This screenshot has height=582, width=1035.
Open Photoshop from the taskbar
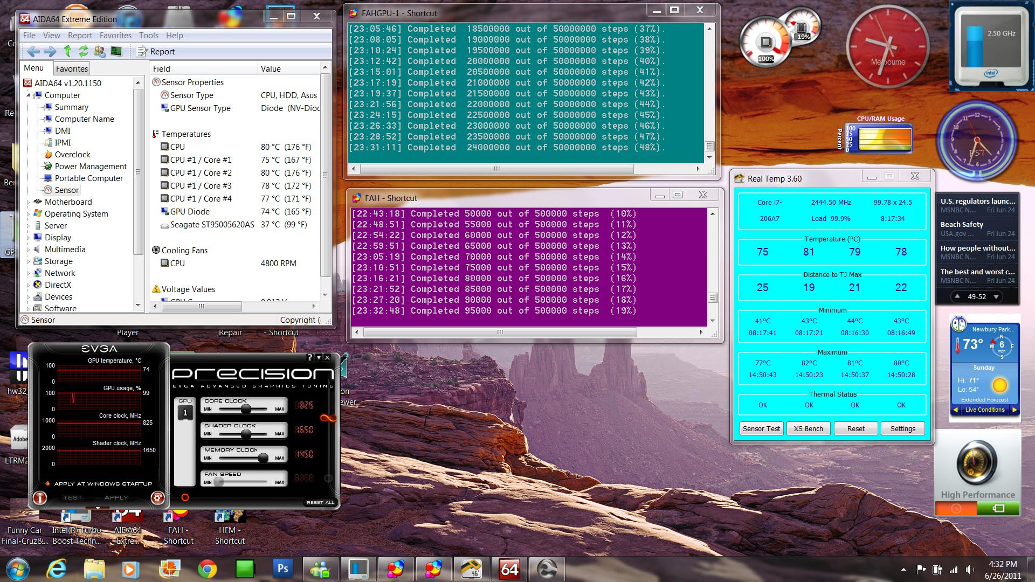click(282, 569)
